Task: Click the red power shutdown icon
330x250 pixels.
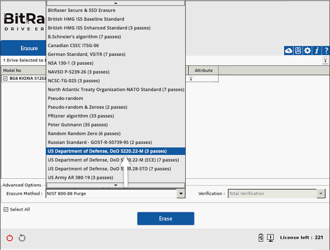Action: (10, 238)
